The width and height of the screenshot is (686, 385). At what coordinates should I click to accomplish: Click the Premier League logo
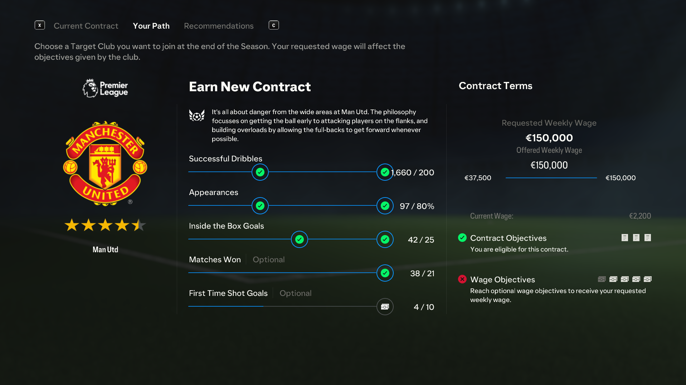[x=105, y=88]
